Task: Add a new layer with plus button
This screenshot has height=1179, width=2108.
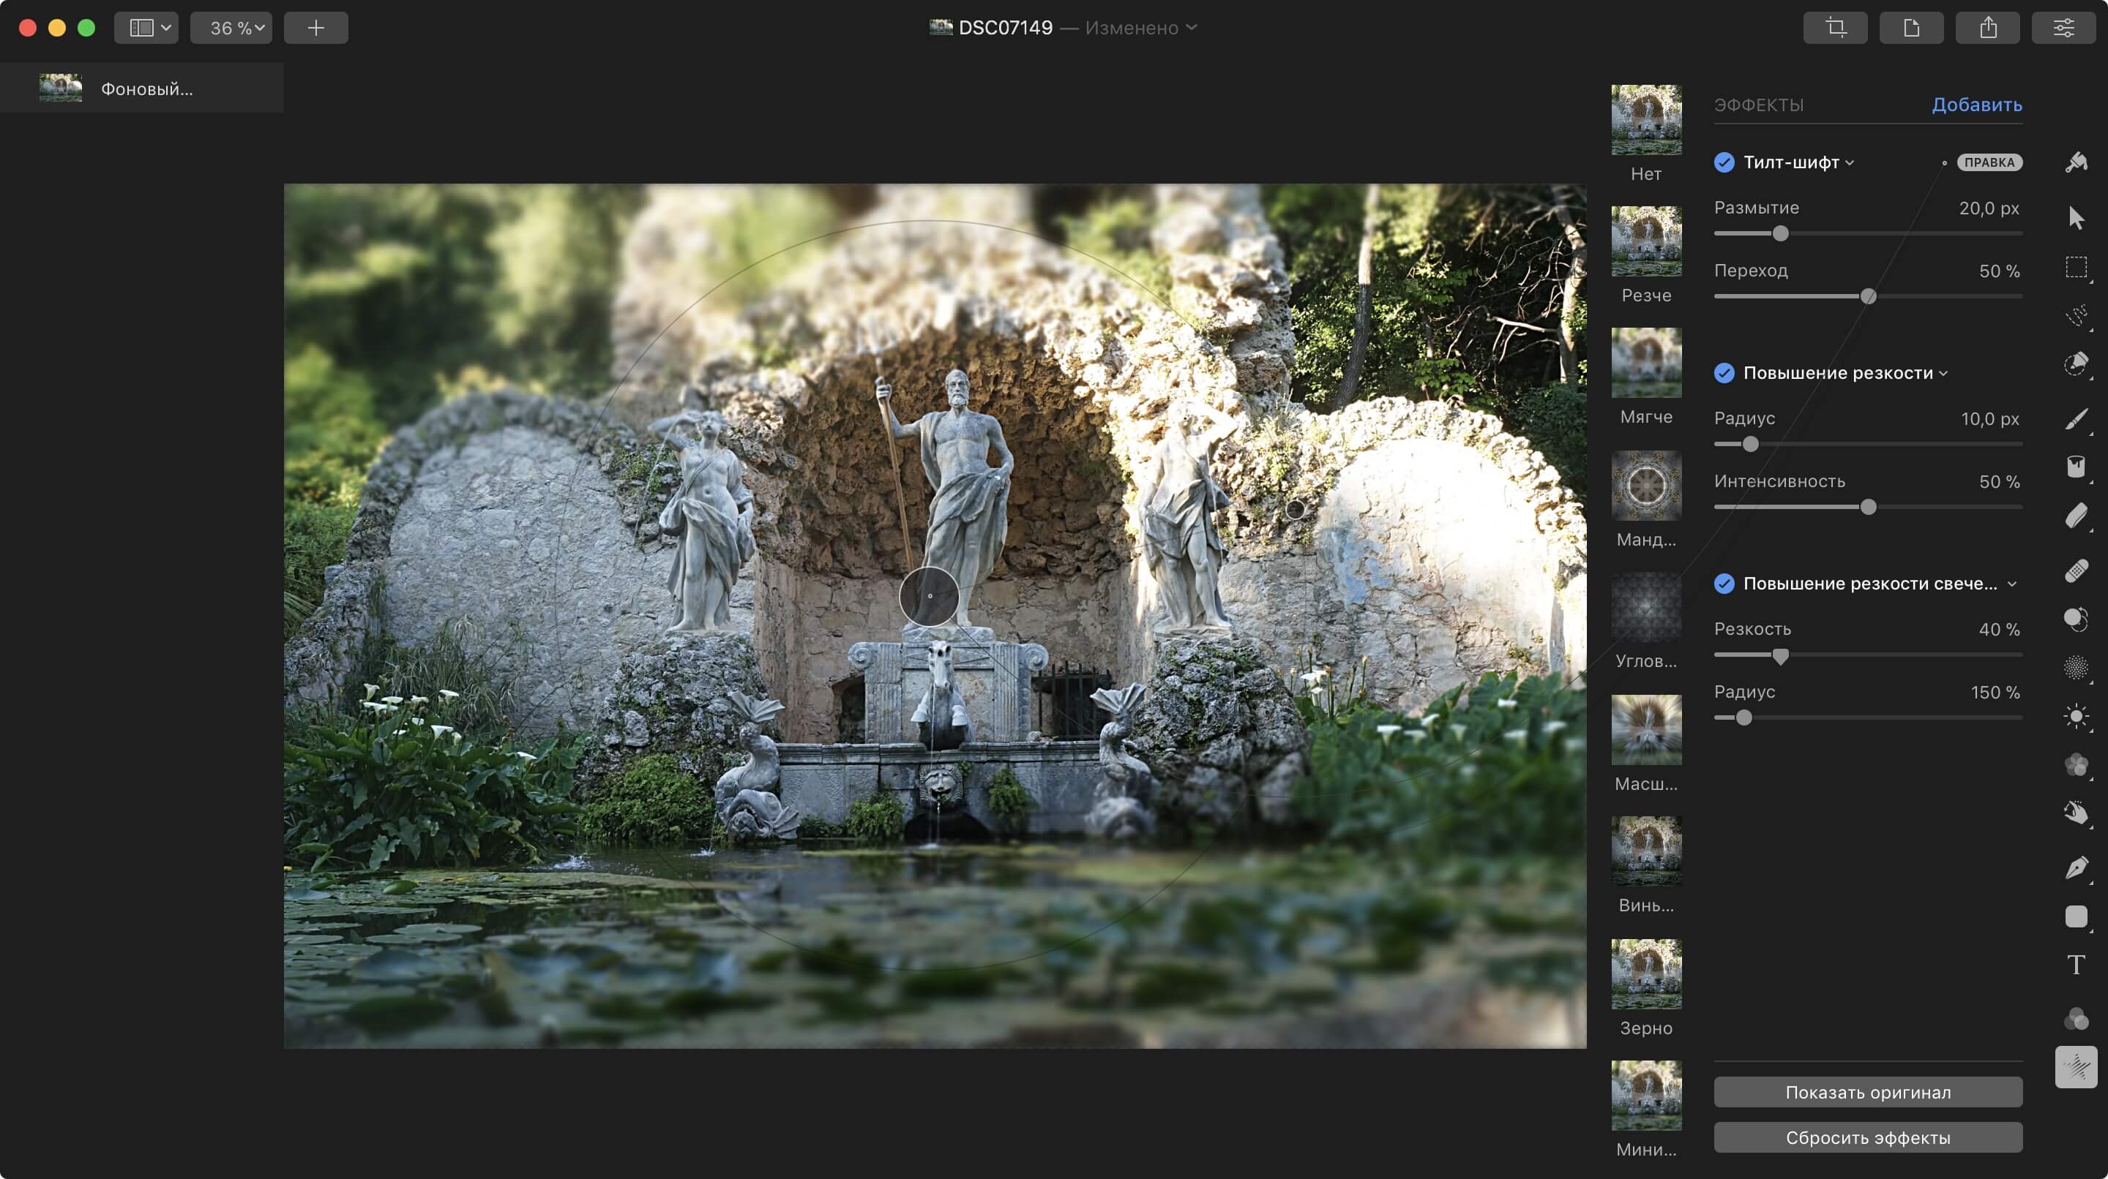Action: (x=316, y=28)
